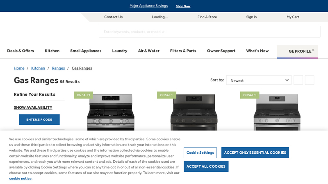Open the Find A Store link
Screen dimensions: 328x184
coord(207,17)
